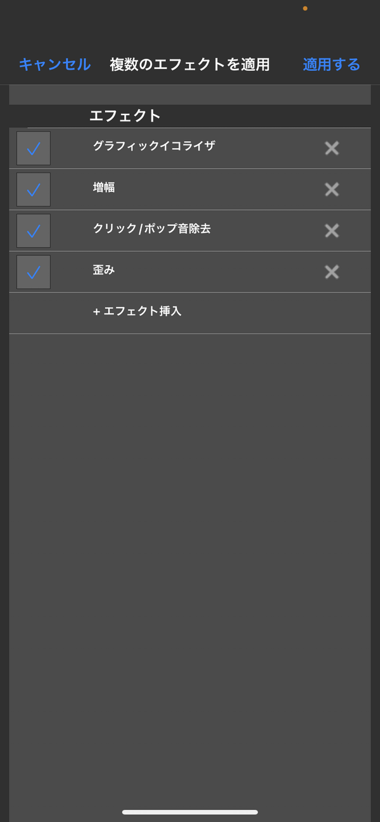Tap the orange microphone indicator dot

coord(305,8)
